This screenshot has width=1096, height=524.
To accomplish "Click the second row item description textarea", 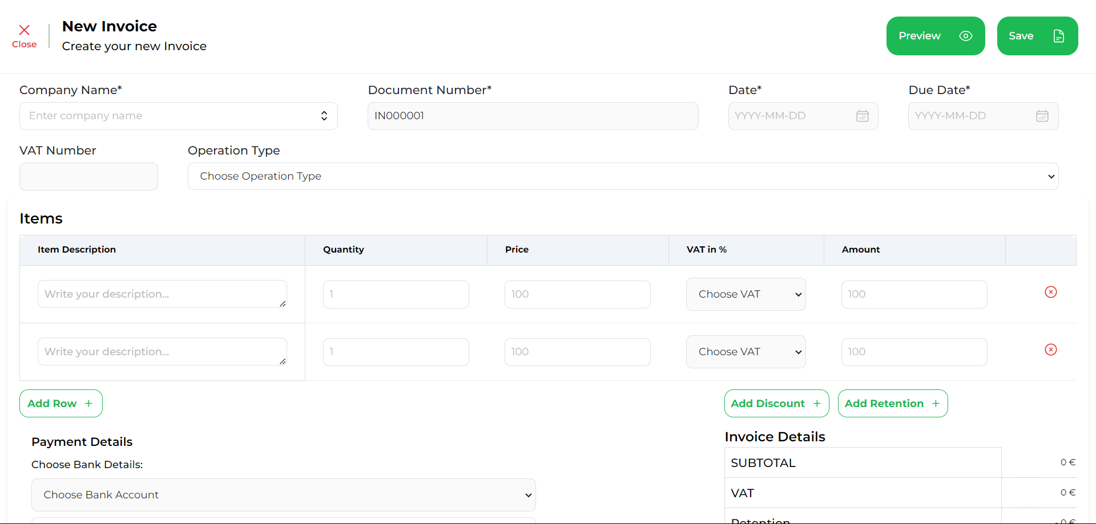I will (162, 352).
